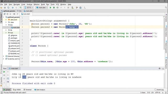This screenshot has width=168, height=94.
Task: Open the File menu
Action: click(x=2, y=4)
